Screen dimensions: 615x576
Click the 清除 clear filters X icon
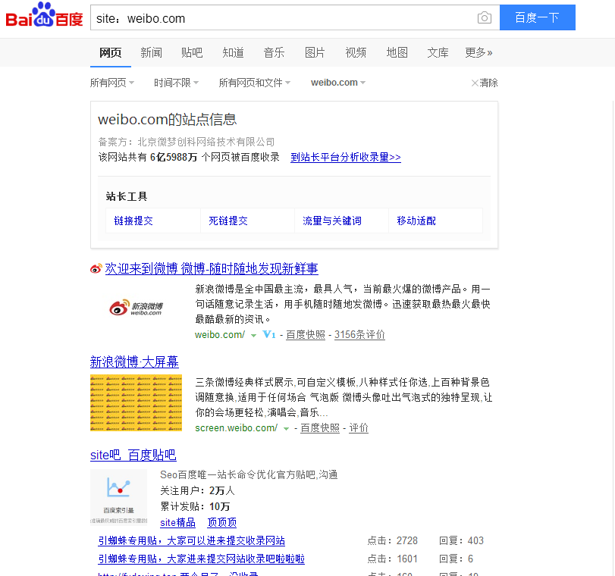coord(475,83)
